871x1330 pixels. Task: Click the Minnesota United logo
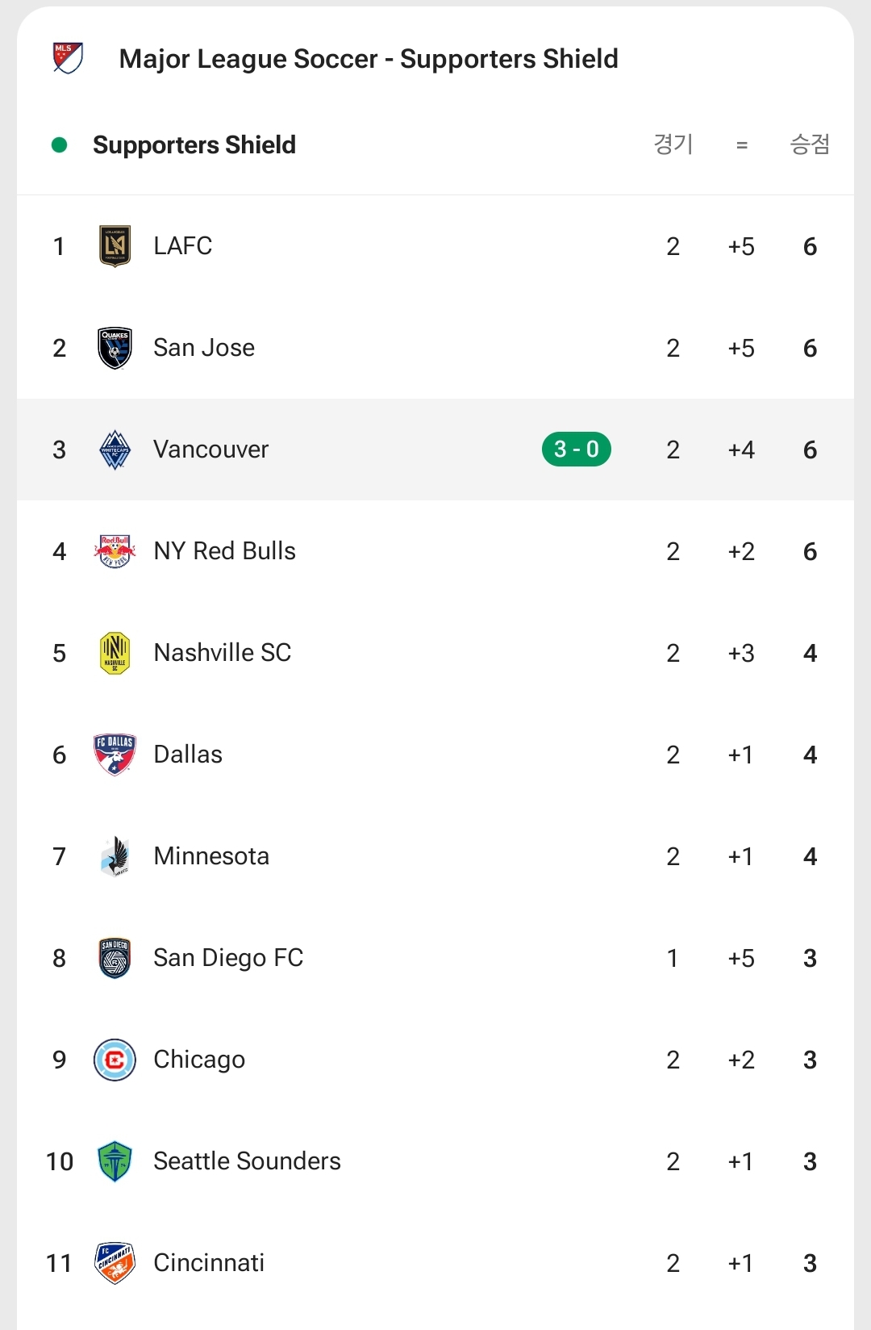tap(115, 856)
